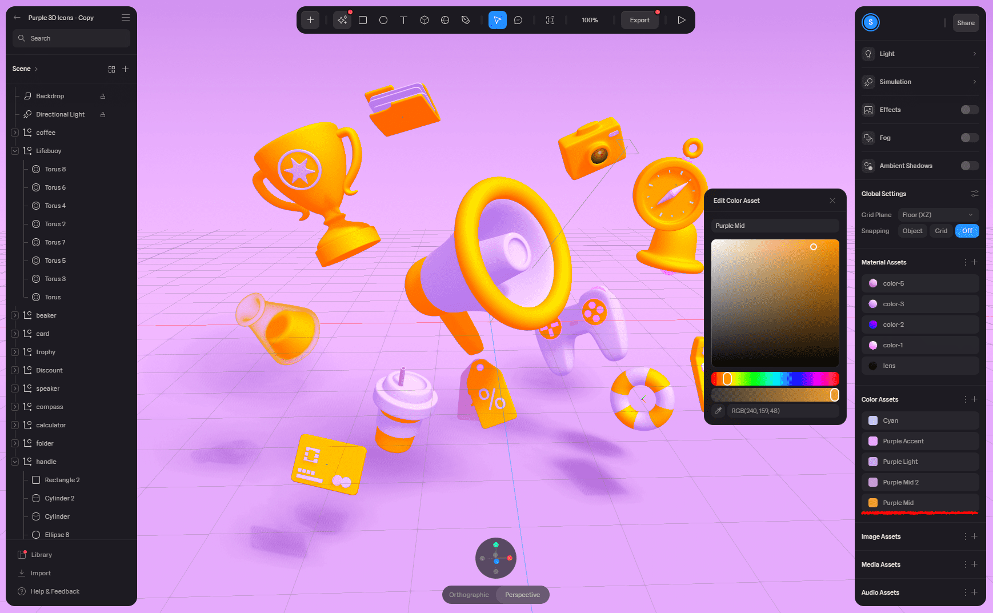Open the Light settings chevron

click(x=975, y=54)
